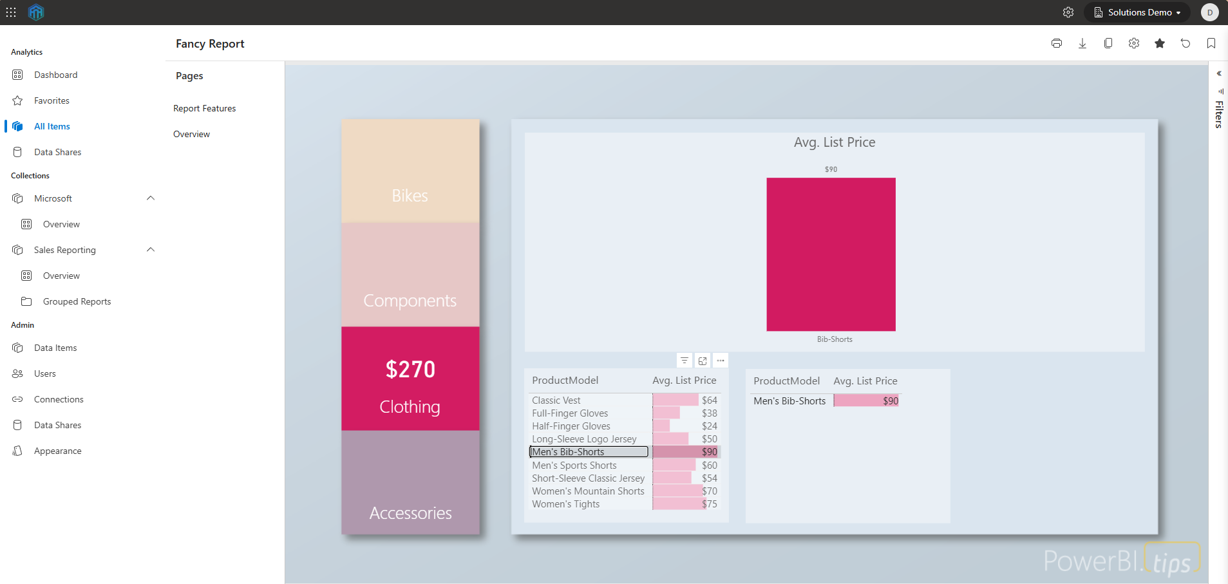The image size is (1228, 584).
Task: Open filters applied on the visual
Action: pyautogui.click(x=683, y=361)
